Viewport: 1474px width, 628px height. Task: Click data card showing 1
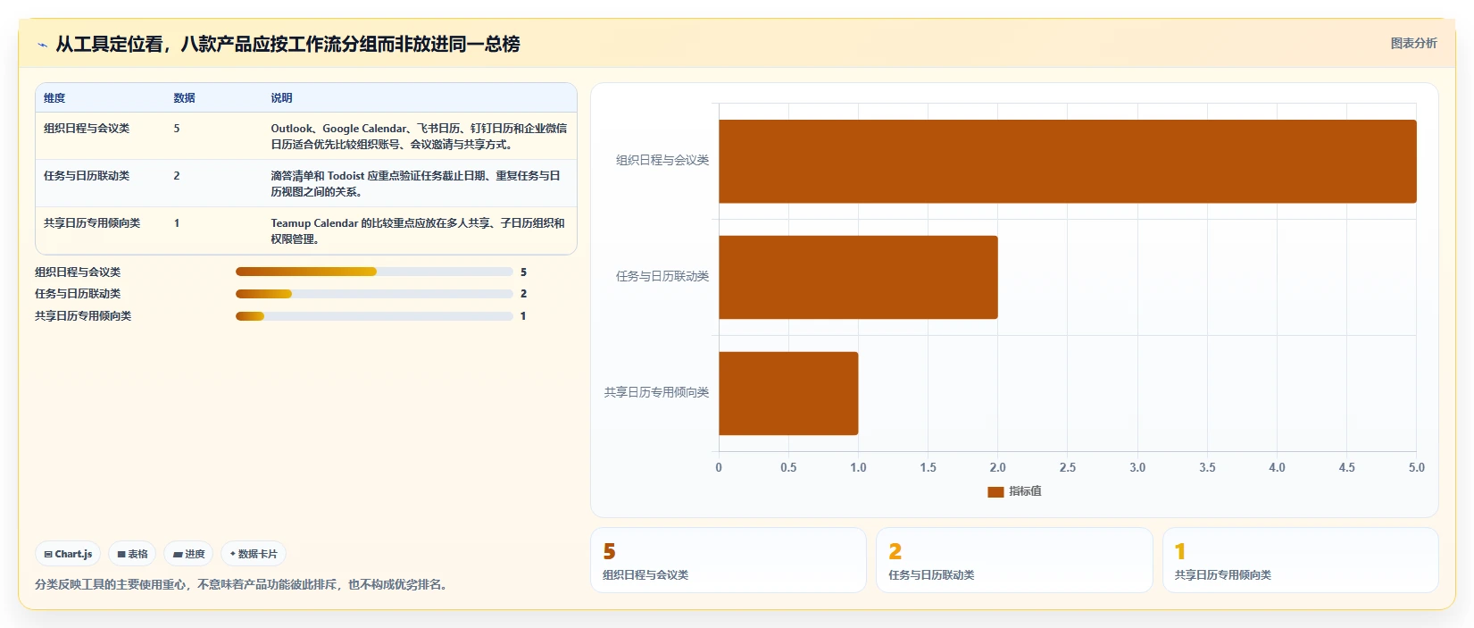(1300, 560)
